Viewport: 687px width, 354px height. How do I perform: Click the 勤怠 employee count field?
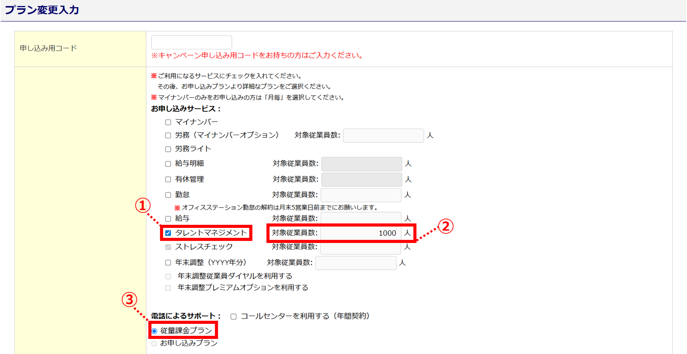(x=361, y=195)
